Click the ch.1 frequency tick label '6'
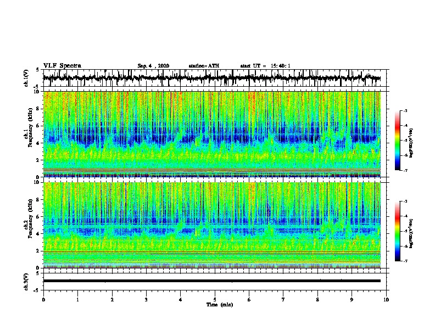 [38, 126]
